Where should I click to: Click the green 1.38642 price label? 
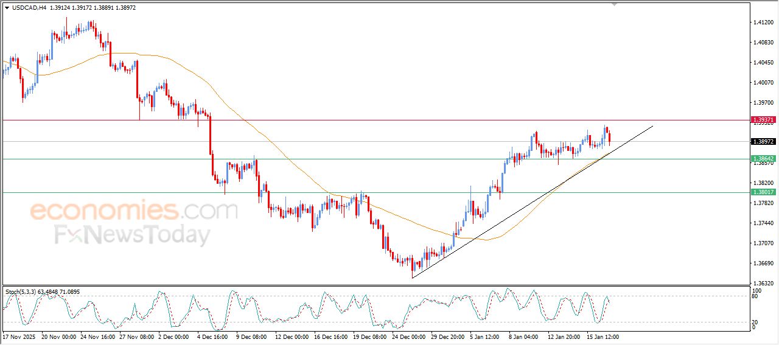763,159
